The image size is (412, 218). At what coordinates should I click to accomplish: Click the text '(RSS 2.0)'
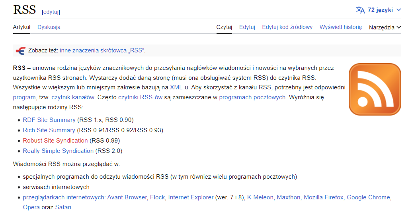point(109,151)
